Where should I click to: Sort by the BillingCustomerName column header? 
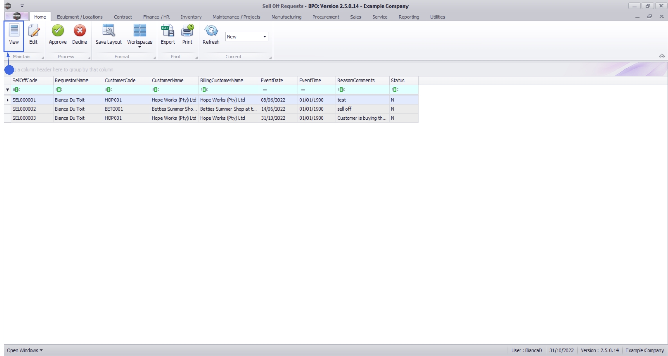click(x=229, y=81)
